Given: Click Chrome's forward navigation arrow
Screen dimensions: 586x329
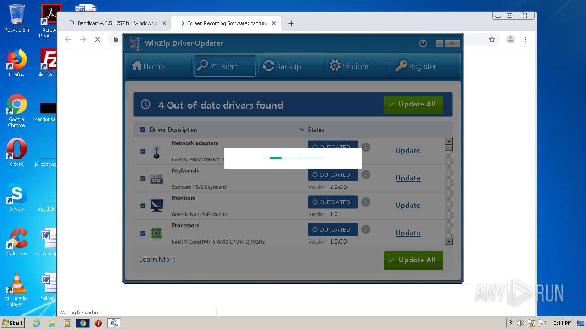Looking at the screenshot, I should (x=83, y=40).
